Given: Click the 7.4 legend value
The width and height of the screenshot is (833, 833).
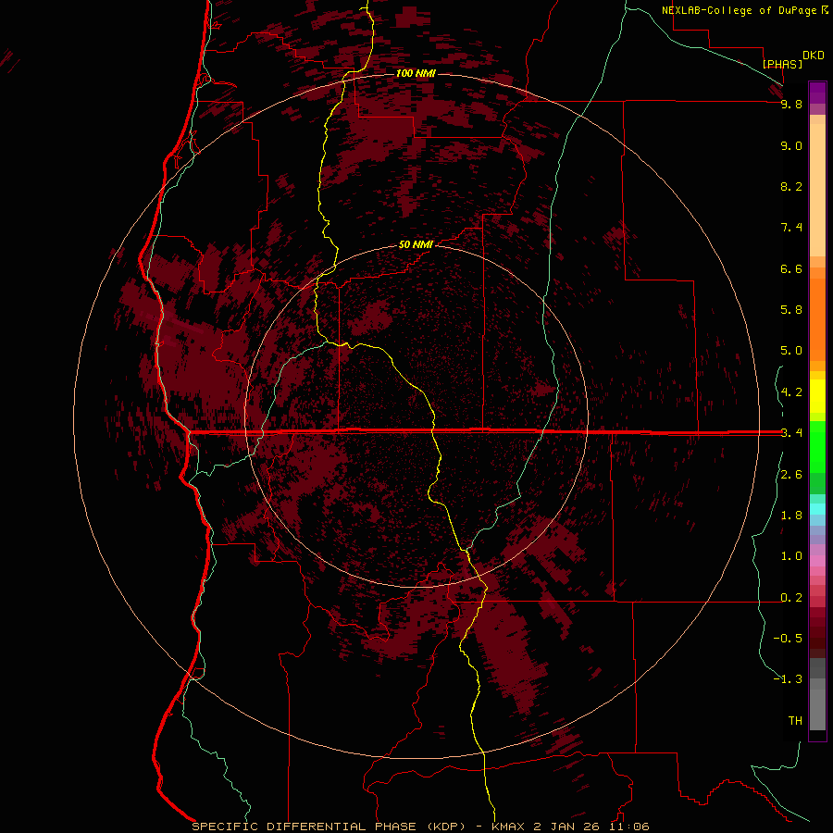Looking at the screenshot, I should [791, 228].
